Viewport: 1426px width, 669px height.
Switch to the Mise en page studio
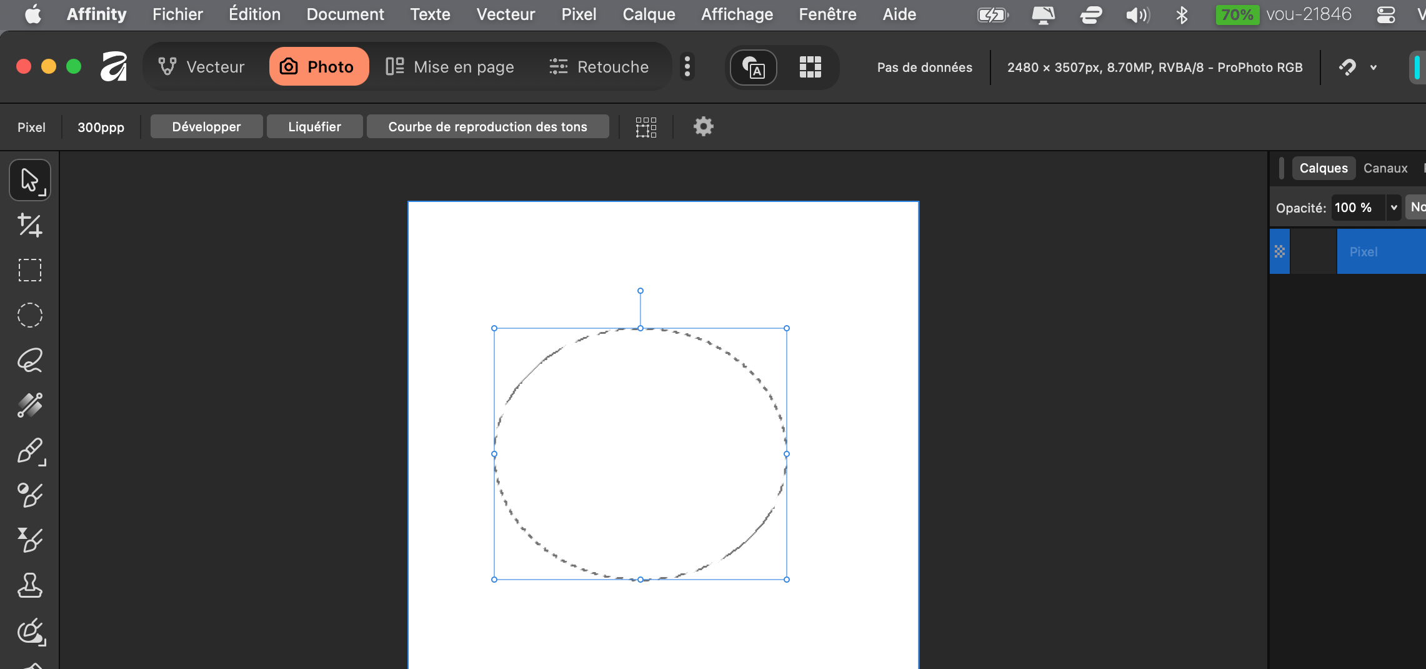pyautogui.click(x=450, y=67)
